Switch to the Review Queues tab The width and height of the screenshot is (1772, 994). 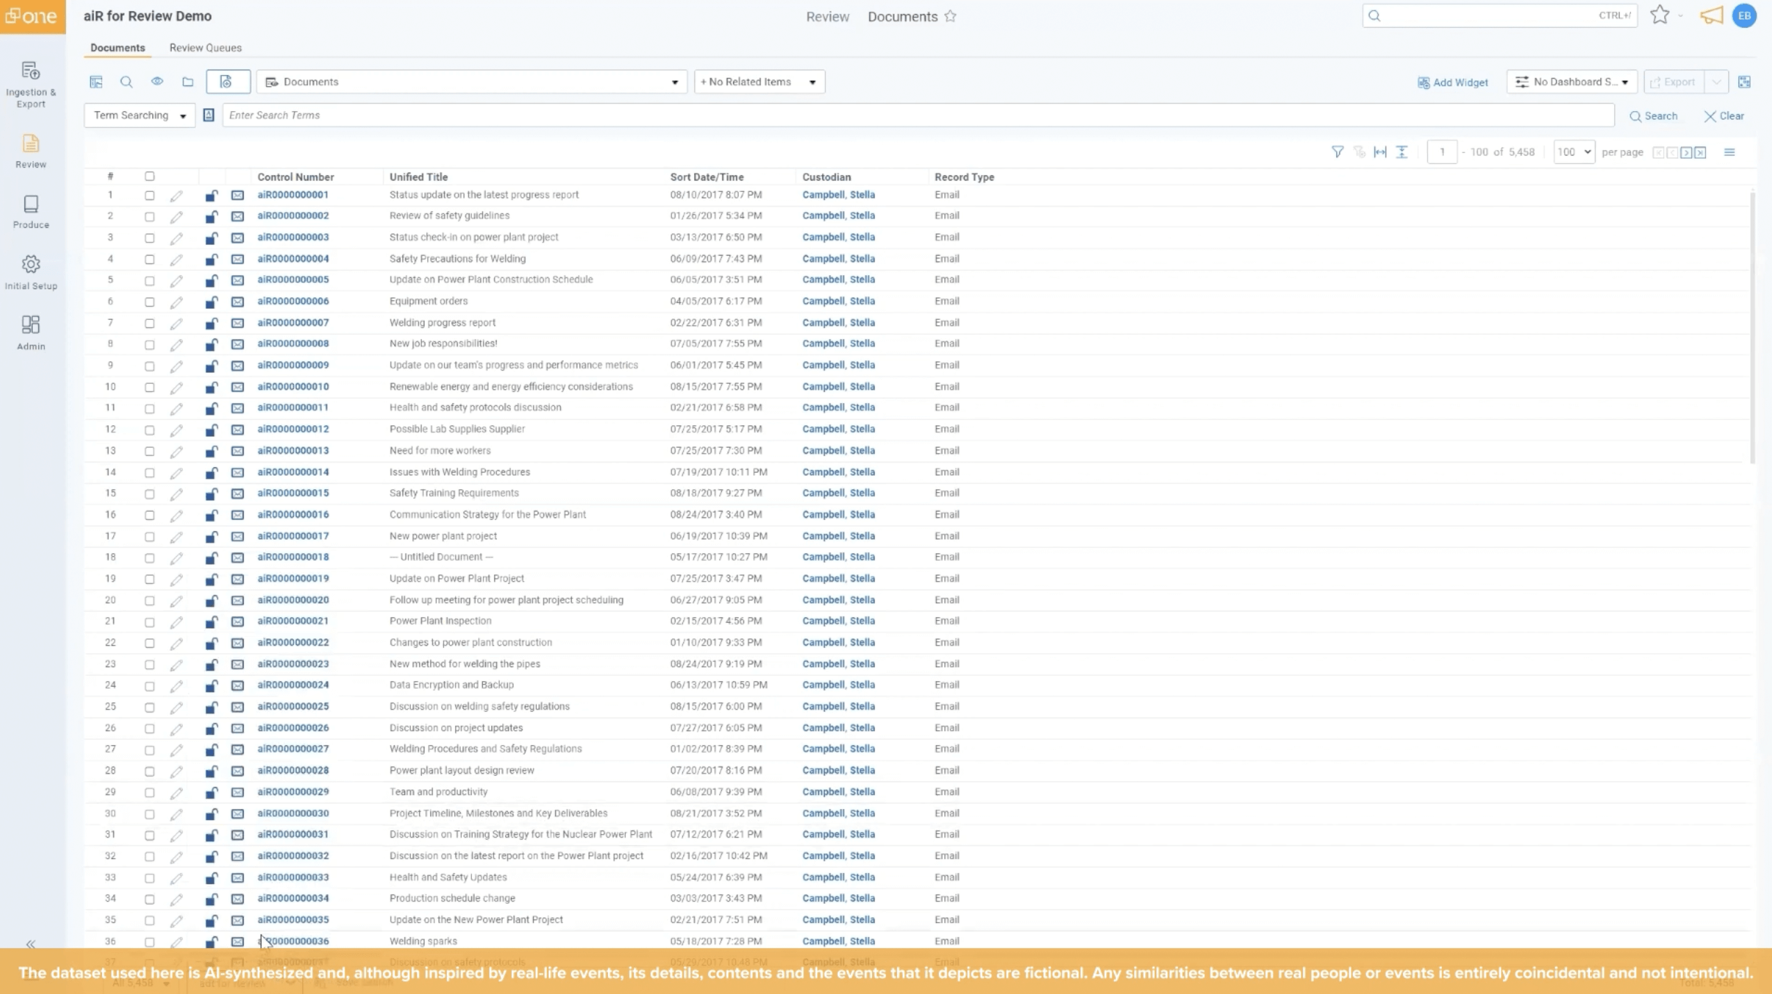[x=206, y=48]
